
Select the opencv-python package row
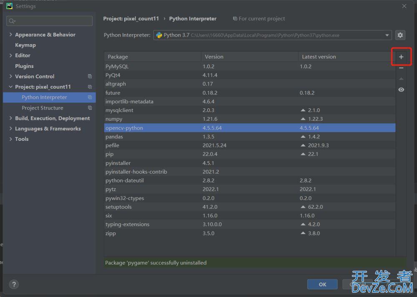point(250,128)
